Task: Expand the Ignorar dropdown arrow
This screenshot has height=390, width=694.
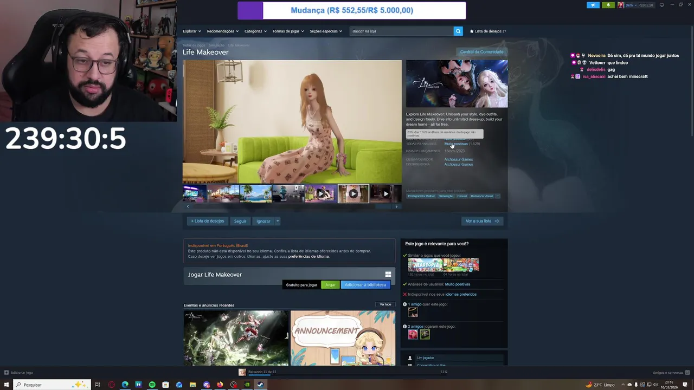Action: [x=277, y=221]
